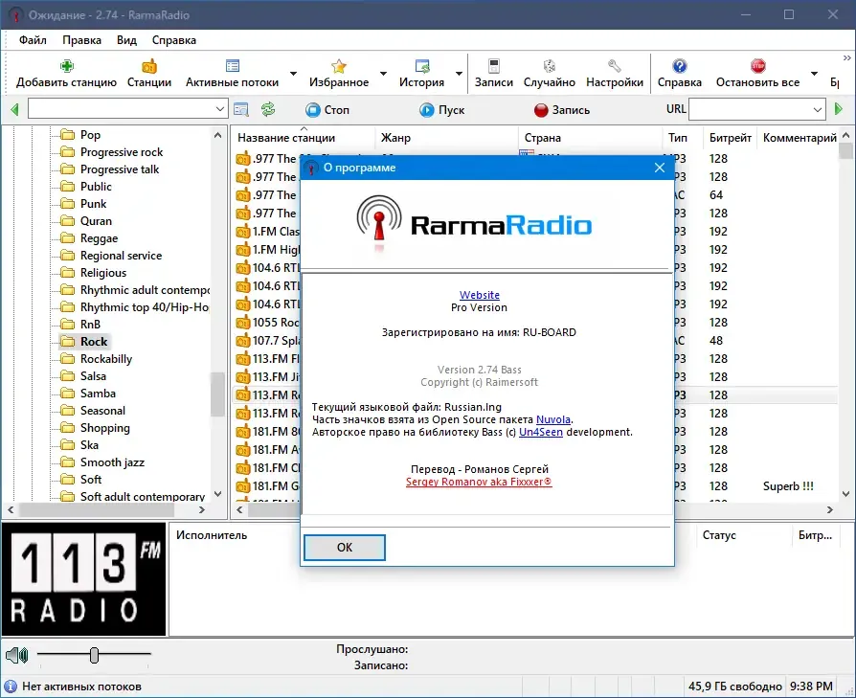The height and width of the screenshot is (698, 856).
Task: Open the Stations (Станции) toolbar icon
Action: [149, 67]
